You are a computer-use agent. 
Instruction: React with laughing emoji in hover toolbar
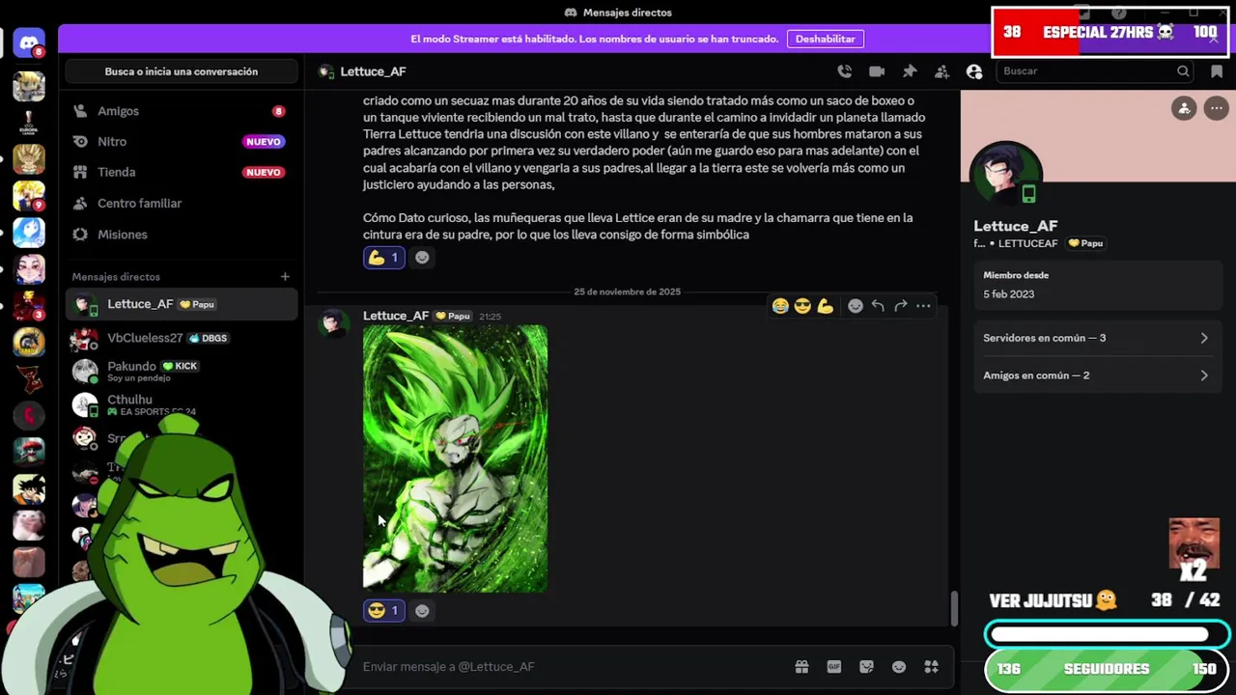[780, 306]
